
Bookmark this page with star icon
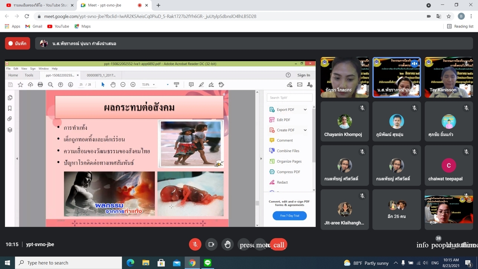pyautogui.click(x=449, y=16)
